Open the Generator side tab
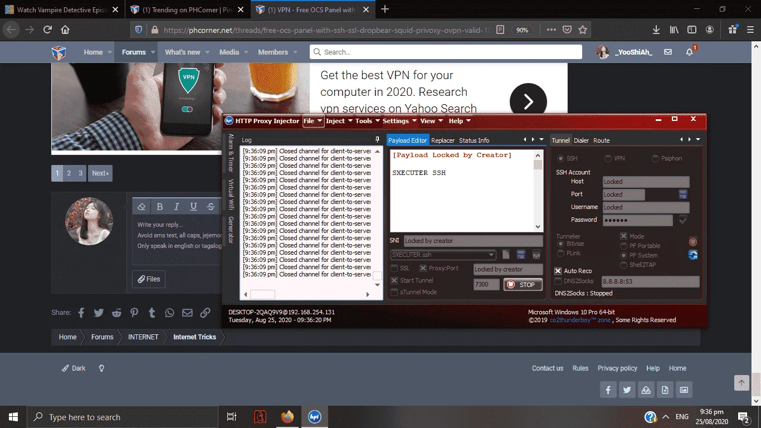The width and height of the screenshot is (761, 428). tap(231, 230)
